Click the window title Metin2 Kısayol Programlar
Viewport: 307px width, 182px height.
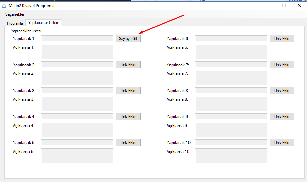pyautogui.click(x=32, y=6)
